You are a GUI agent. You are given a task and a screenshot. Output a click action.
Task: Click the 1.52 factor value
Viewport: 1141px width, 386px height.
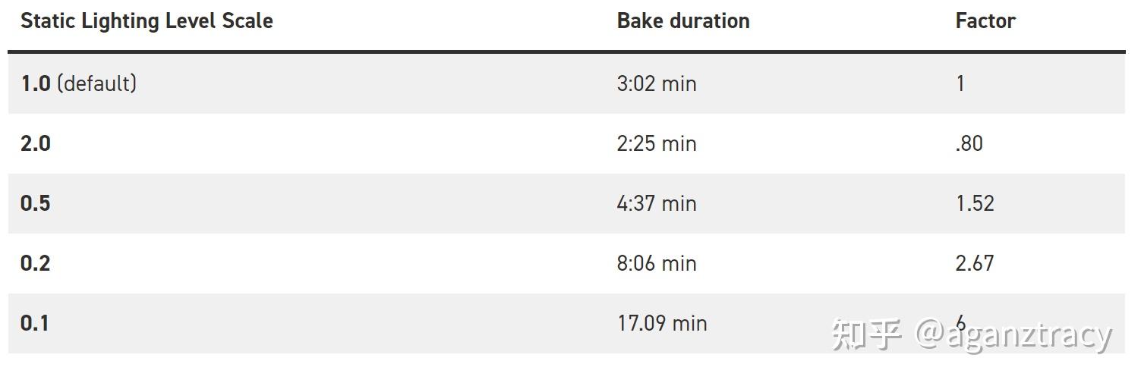(x=975, y=203)
